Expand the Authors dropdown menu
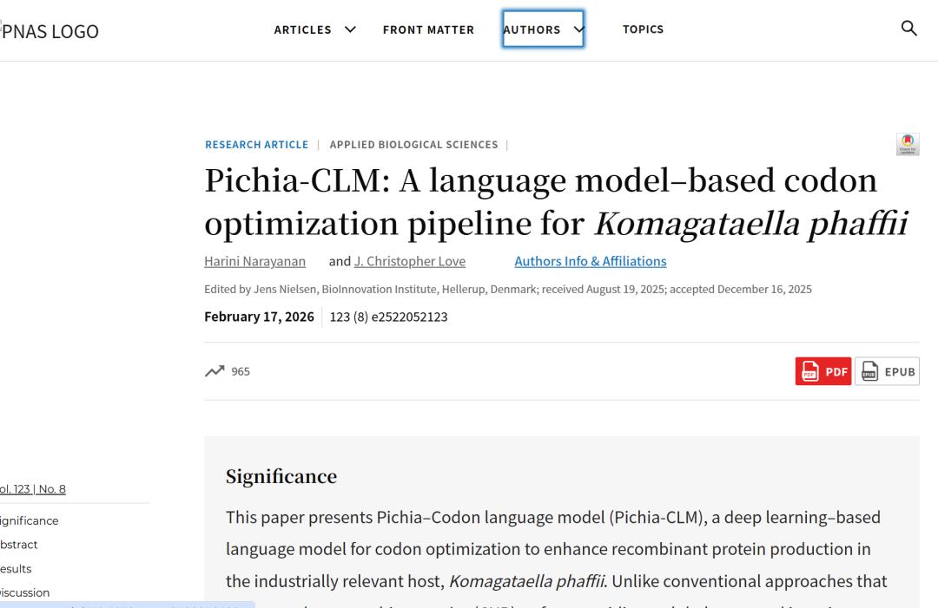The image size is (938, 608). (543, 29)
